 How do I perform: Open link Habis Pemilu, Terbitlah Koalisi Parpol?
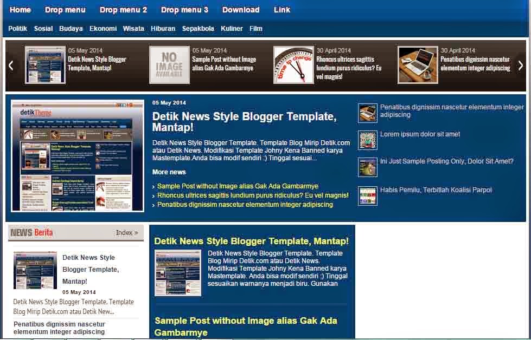point(436,190)
